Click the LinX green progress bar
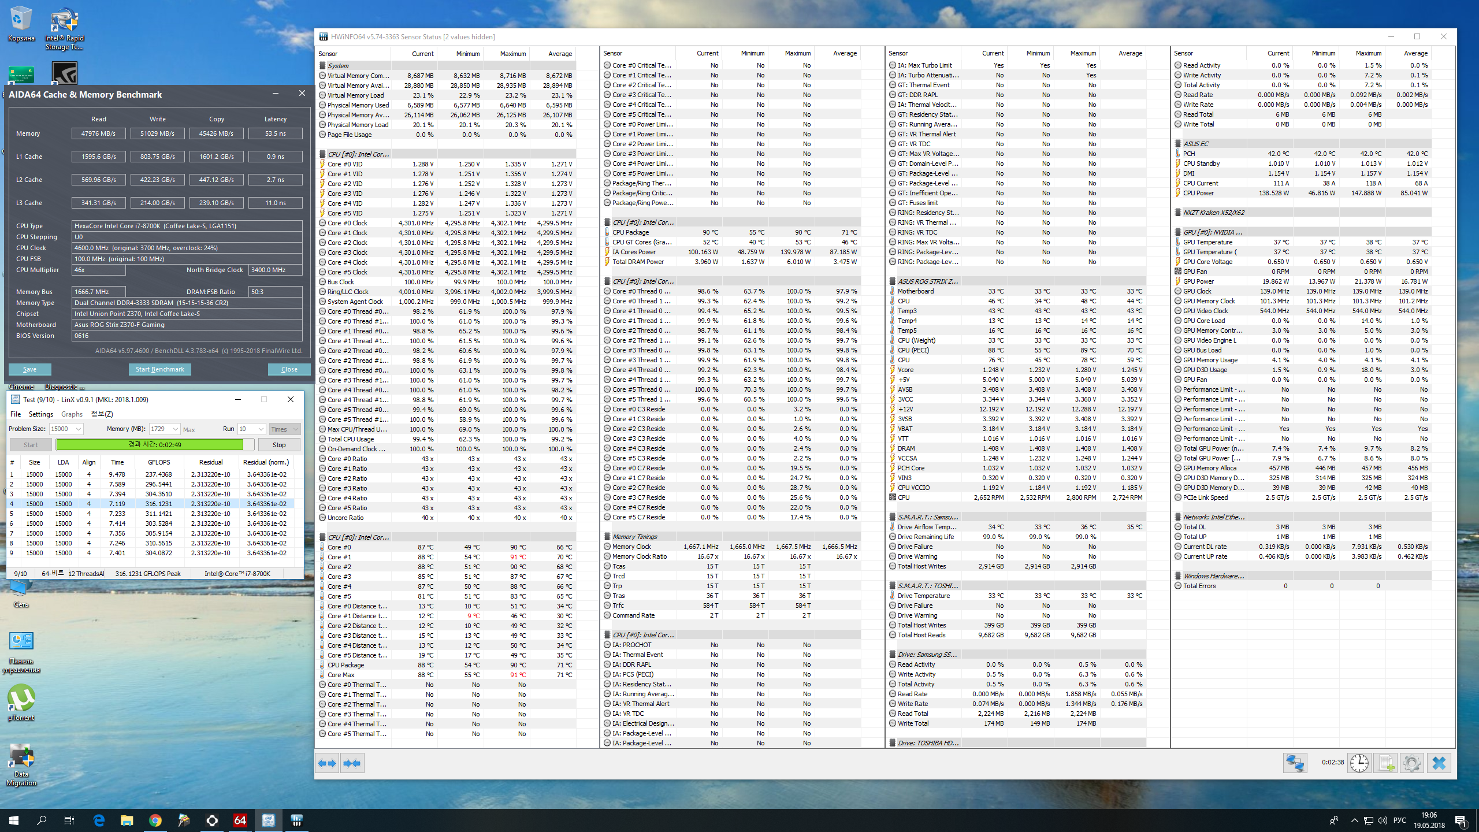This screenshot has height=832, width=1479. [150, 445]
